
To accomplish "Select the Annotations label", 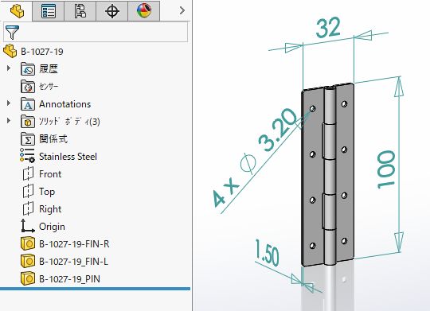I will click(64, 104).
